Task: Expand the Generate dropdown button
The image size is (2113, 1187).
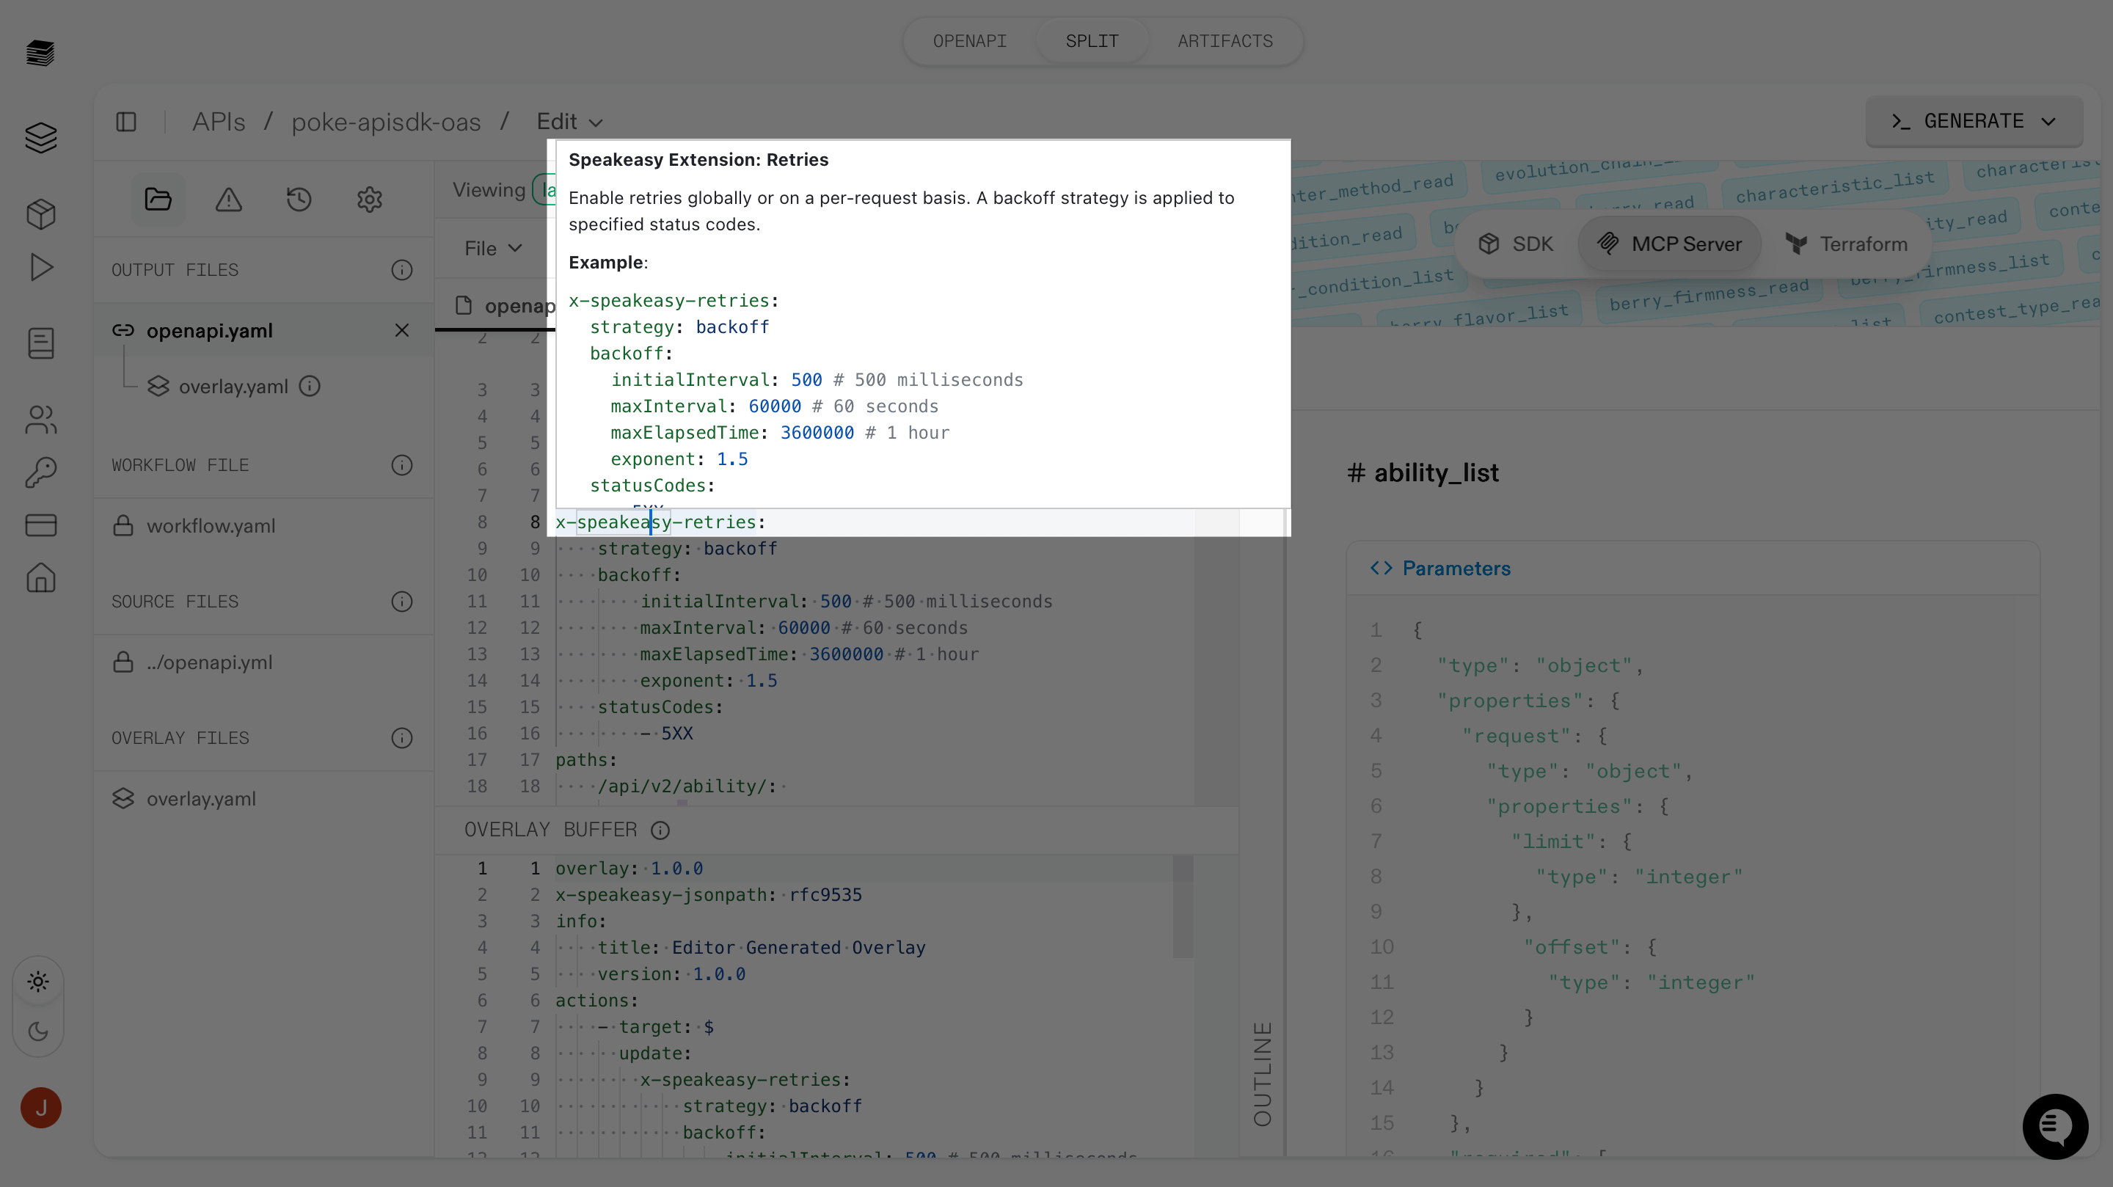Action: click(1973, 121)
